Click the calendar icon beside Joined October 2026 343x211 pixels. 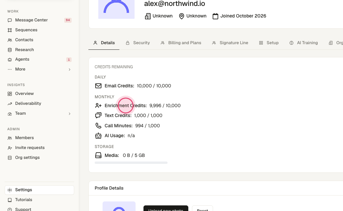[215, 16]
